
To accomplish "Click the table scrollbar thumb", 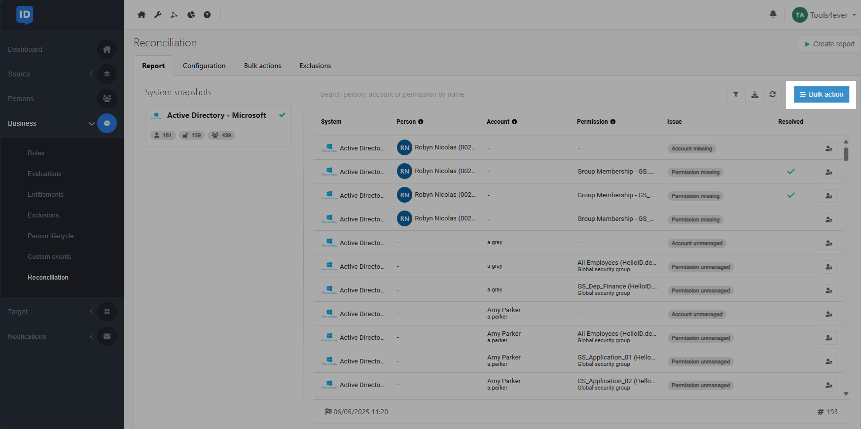I will pos(846,154).
